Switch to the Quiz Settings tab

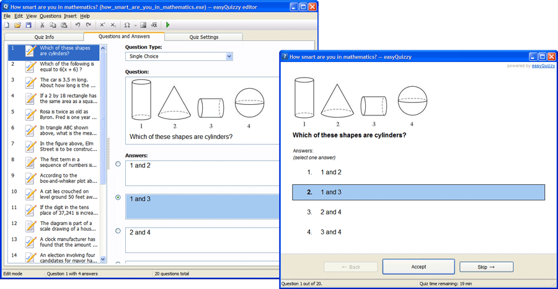204,37
